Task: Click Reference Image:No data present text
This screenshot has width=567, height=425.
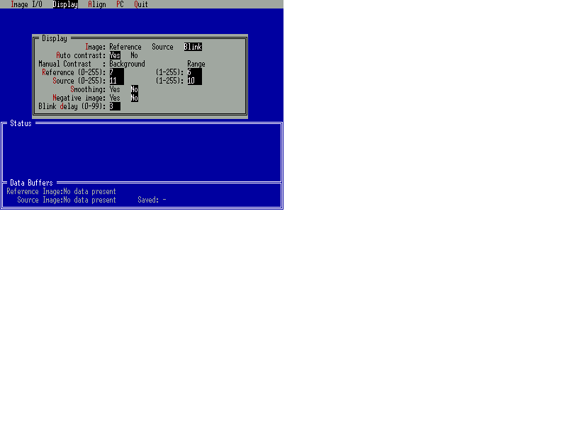Action: [61, 191]
